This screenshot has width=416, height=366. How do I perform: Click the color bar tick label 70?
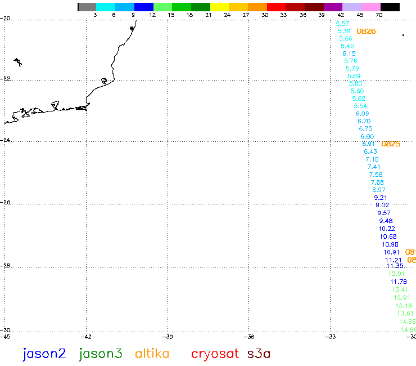(x=379, y=15)
